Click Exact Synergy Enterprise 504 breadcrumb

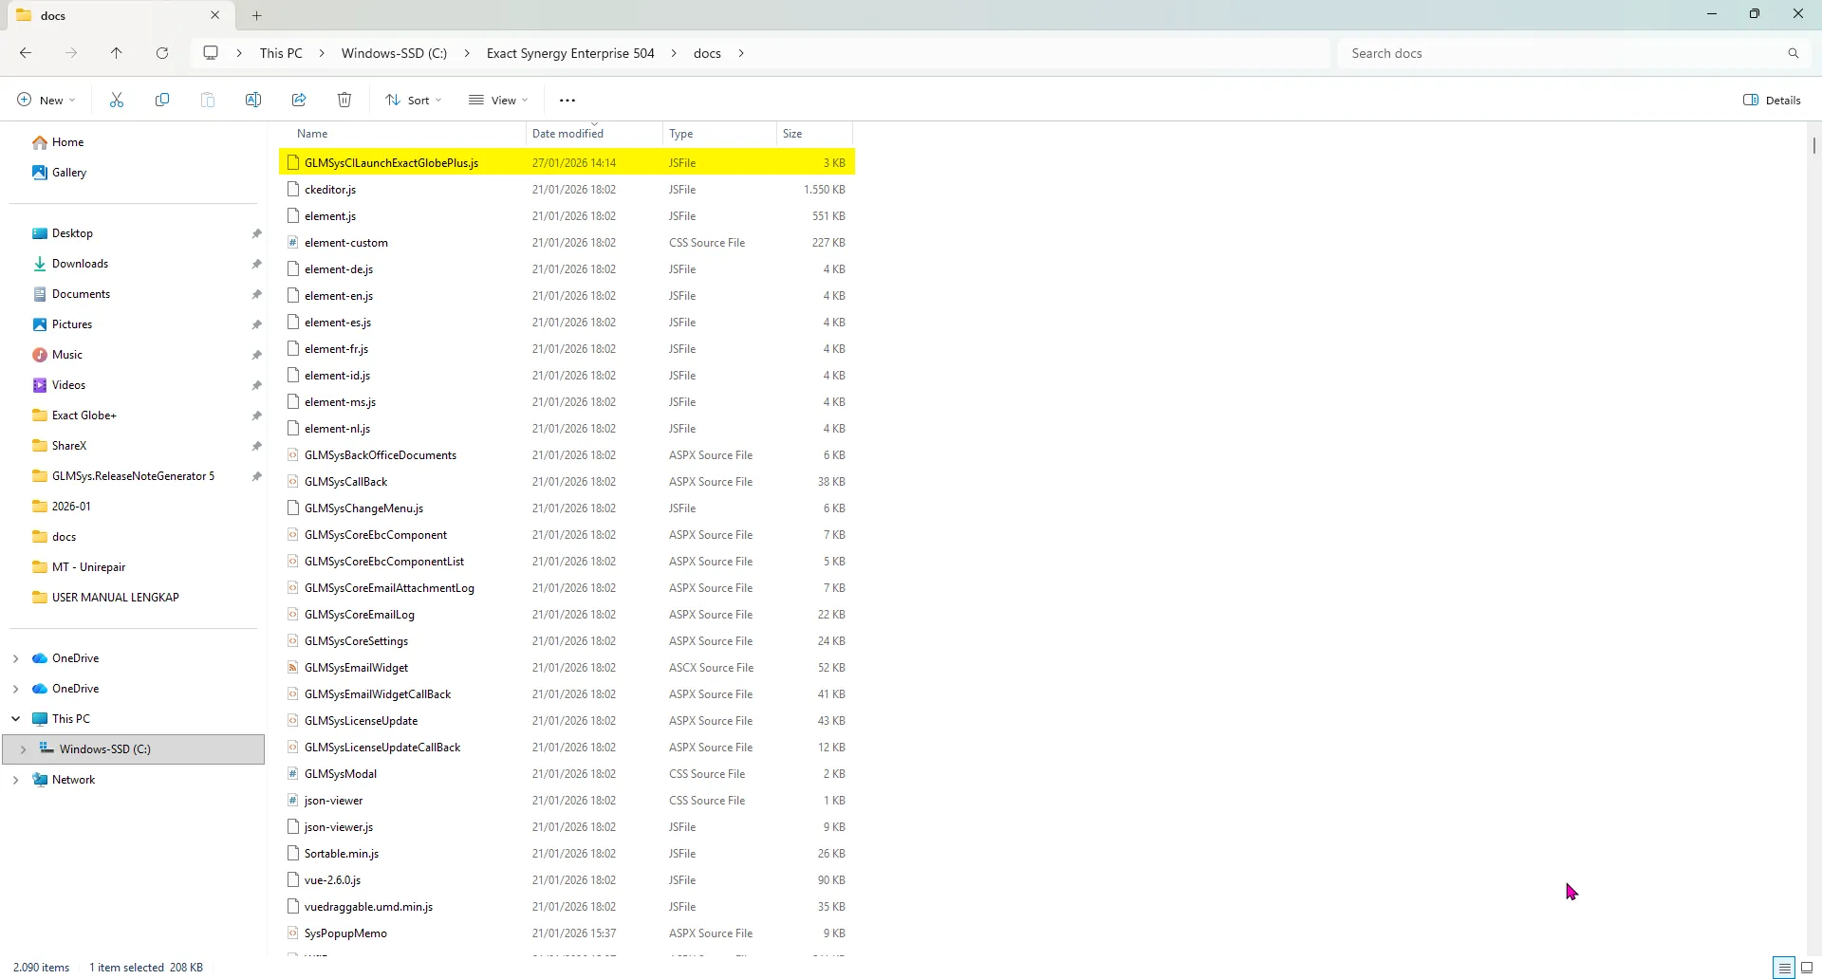click(x=570, y=53)
